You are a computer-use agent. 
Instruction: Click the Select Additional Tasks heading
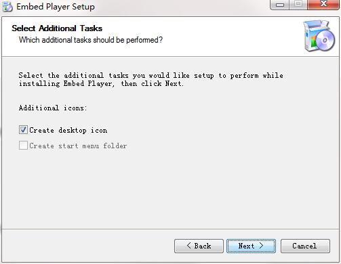(x=57, y=28)
